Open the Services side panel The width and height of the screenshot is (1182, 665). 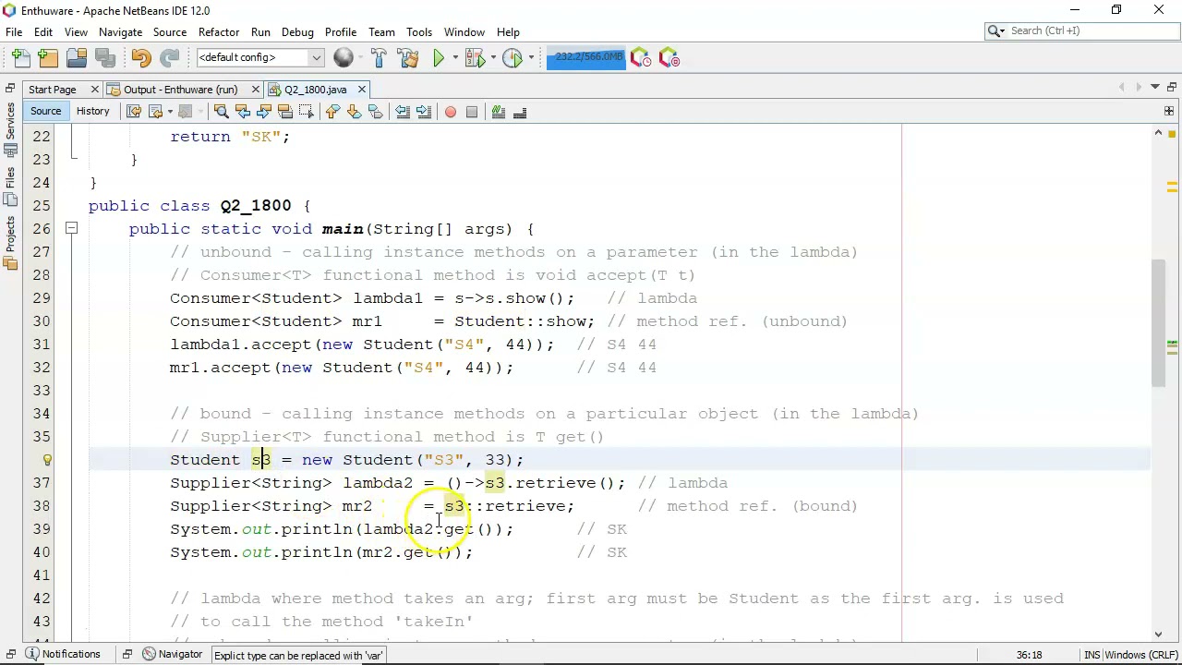click(9, 127)
